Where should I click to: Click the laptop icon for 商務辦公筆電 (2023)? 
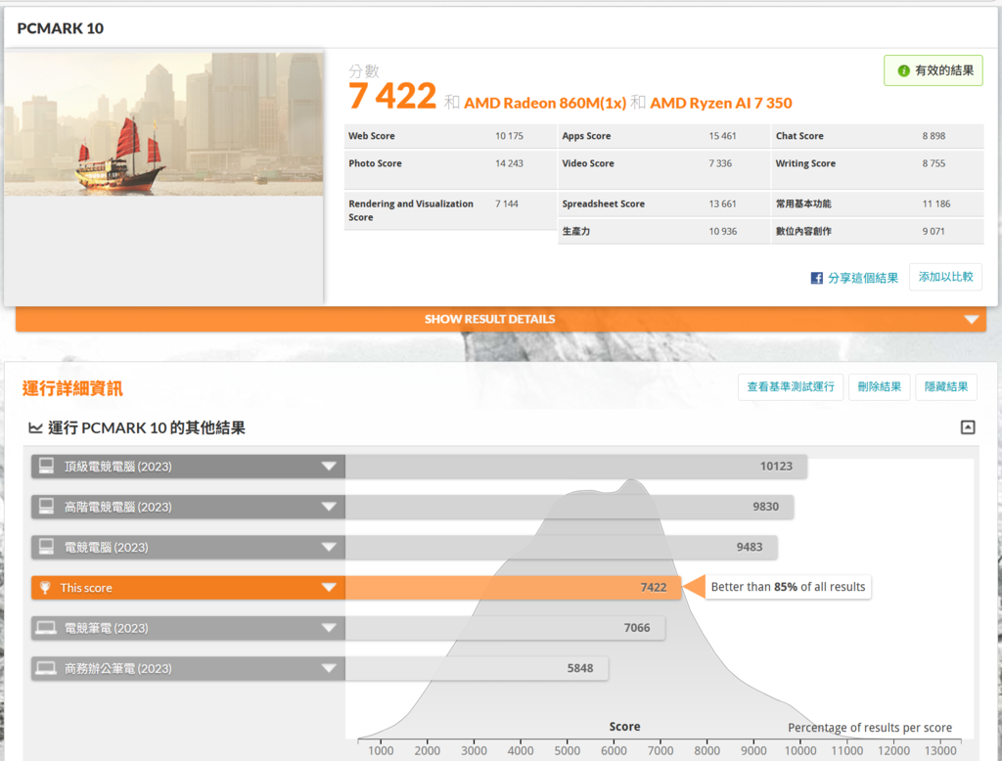pyautogui.click(x=46, y=668)
